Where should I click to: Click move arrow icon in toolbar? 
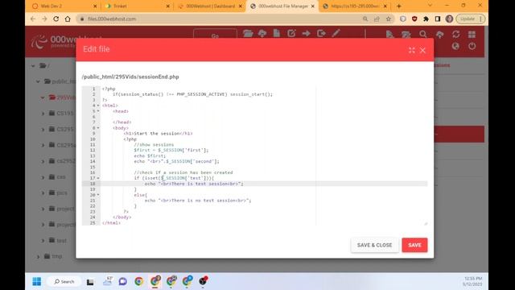coord(306,33)
